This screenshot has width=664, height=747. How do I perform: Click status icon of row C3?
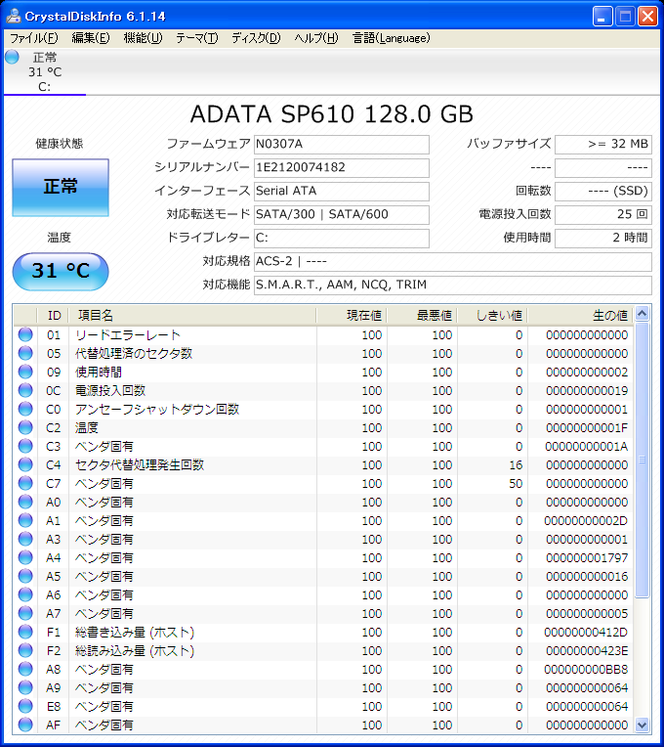pyautogui.click(x=25, y=446)
